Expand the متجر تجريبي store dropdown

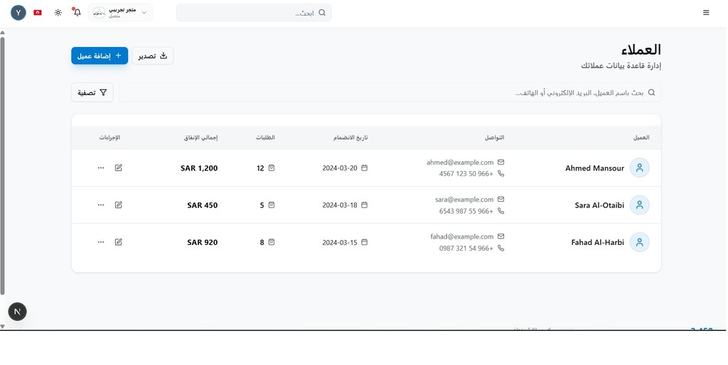[120, 13]
